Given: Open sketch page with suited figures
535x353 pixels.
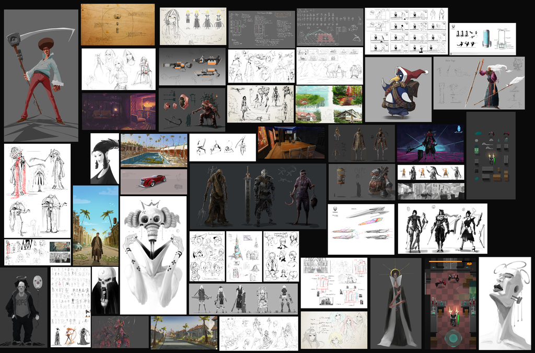Looking at the screenshot, I should tap(281, 256).
